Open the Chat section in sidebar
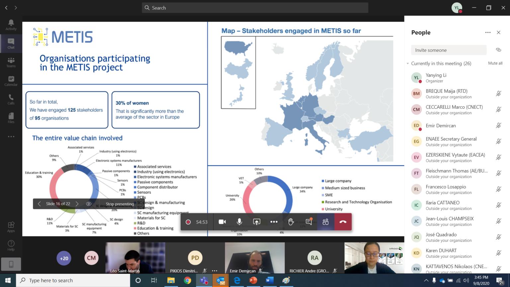The image size is (510, 287). (x=11, y=43)
